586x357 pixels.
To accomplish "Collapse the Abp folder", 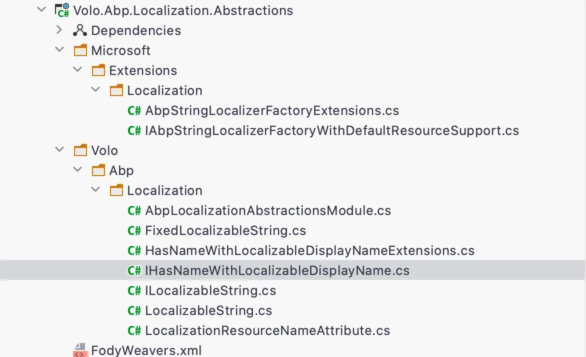I will 77,169.
